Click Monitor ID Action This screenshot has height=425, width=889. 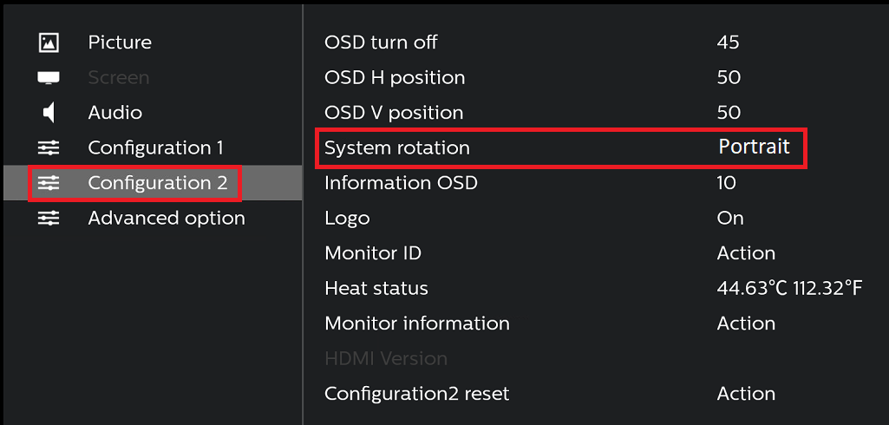746,253
